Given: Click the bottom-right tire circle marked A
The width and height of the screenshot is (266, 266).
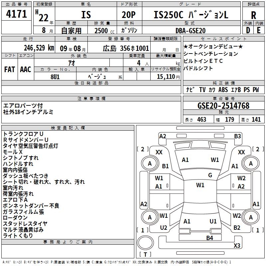Looking at the screenshot, I should click(251, 217).
